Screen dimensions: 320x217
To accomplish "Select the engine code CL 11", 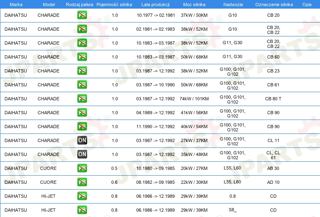I will click(273, 140).
